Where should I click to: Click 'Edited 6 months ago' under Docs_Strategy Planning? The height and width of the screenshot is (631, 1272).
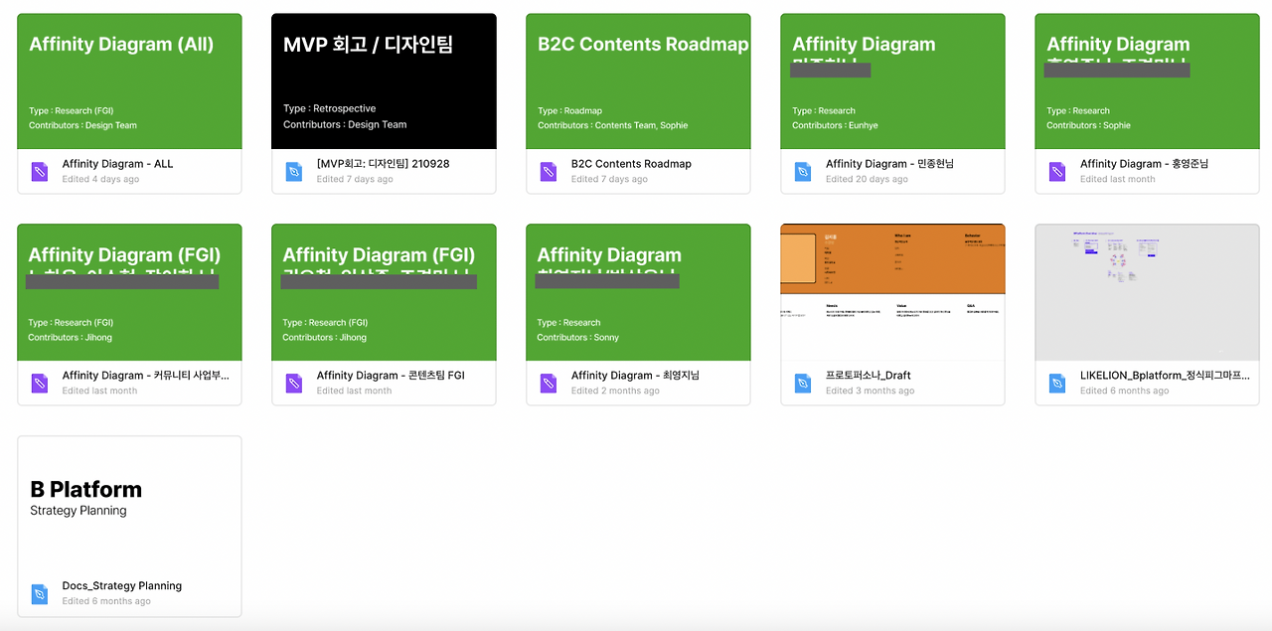point(106,601)
